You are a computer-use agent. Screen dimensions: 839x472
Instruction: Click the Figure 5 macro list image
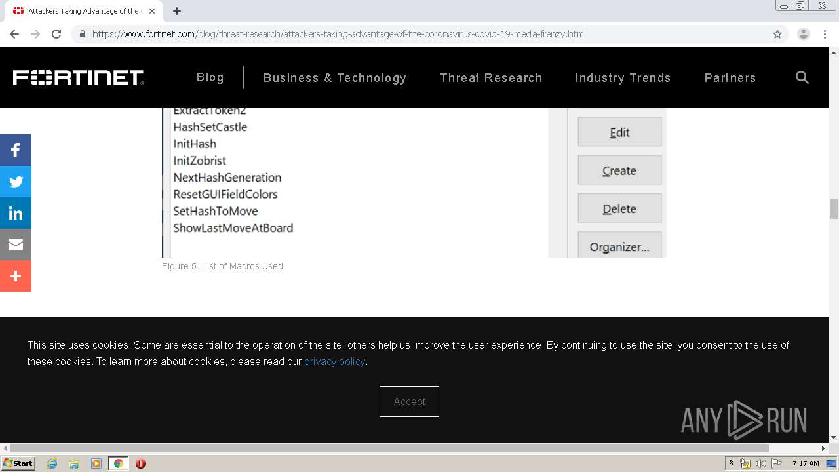click(414, 182)
